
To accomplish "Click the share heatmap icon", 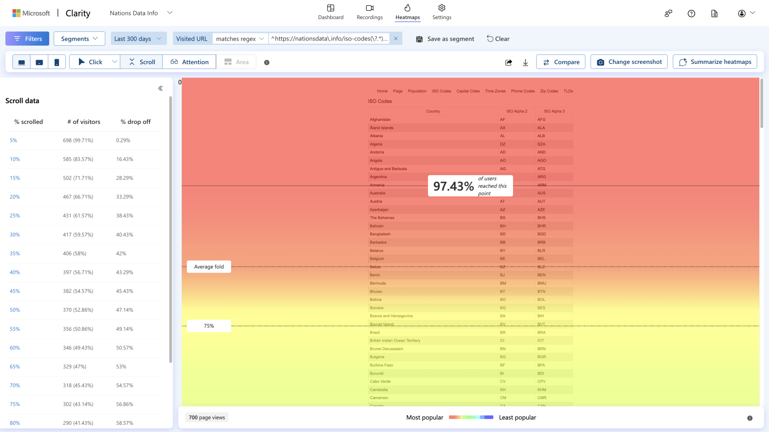I will [509, 62].
